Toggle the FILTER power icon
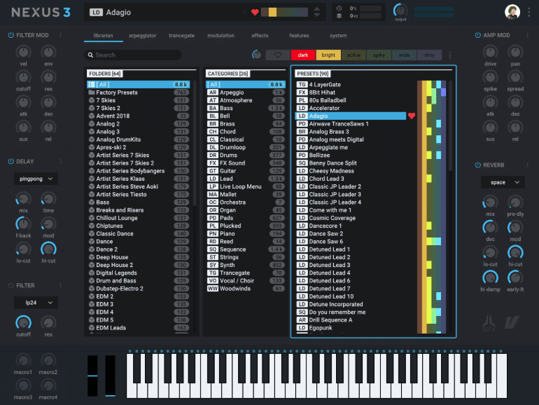This screenshot has height=405, width=539. tap(10, 285)
